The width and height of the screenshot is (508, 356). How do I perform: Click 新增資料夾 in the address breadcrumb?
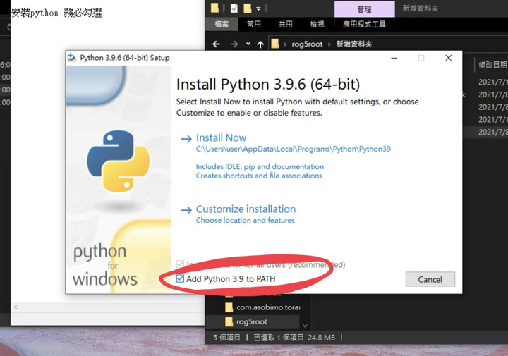354,44
